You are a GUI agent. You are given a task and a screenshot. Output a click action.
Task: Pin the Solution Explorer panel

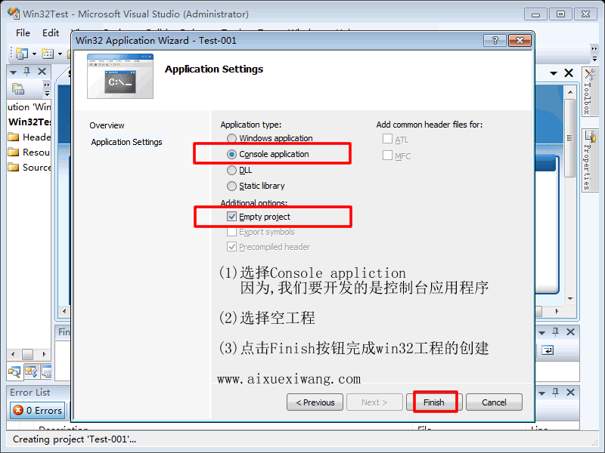click(x=27, y=72)
